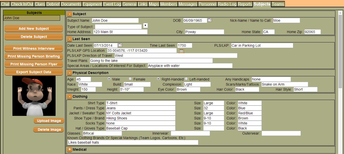Collapse the Subject section
The image size is (344, 154).
pyautogui.click(x=69, y=14)
